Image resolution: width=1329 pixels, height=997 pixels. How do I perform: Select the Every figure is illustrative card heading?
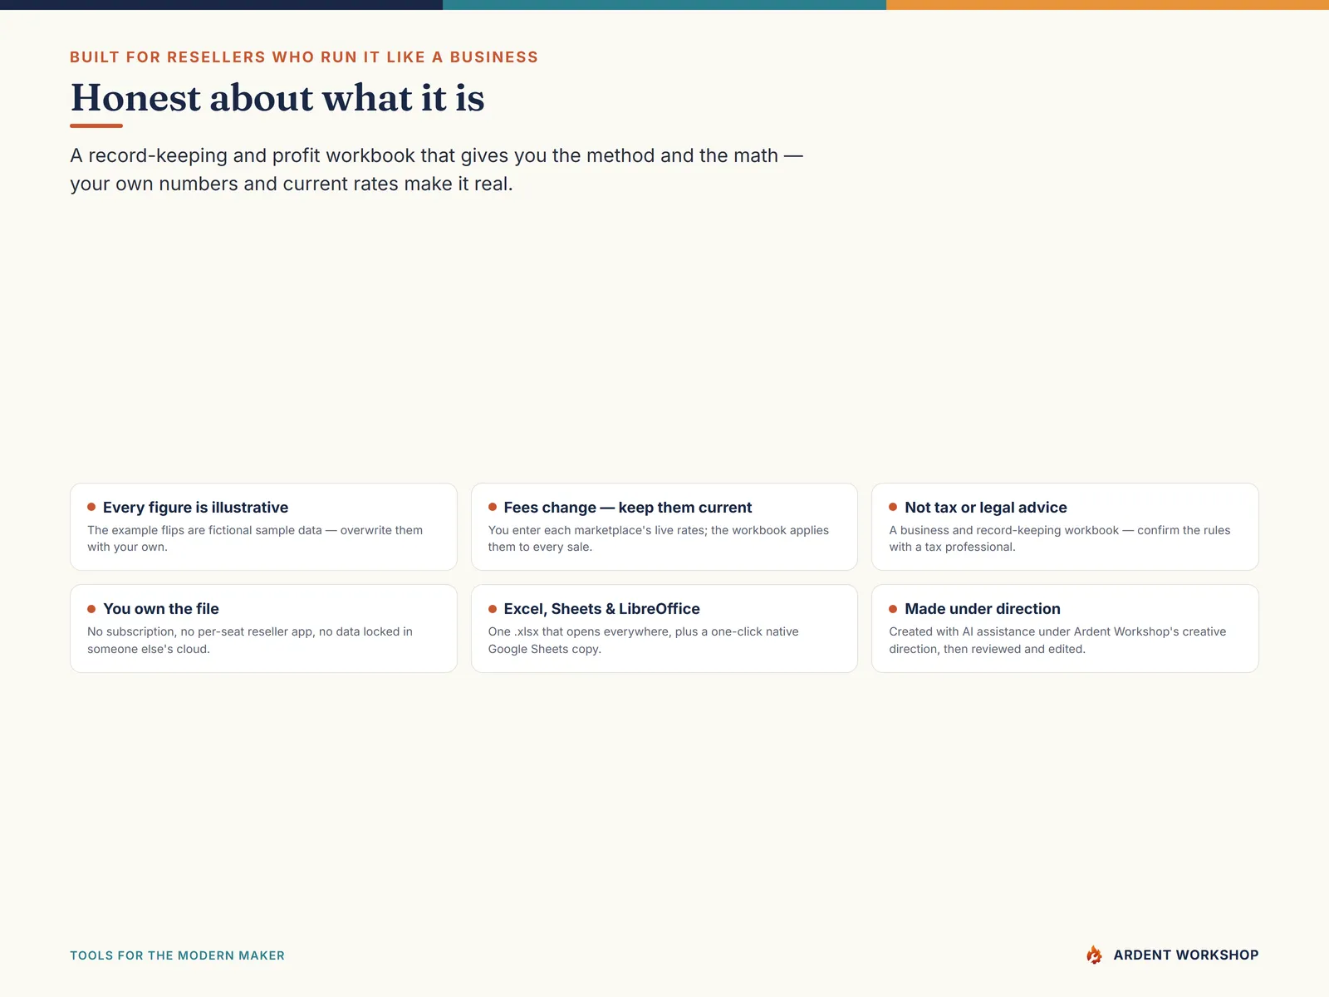pyautogui.click(x=195, y=508)
